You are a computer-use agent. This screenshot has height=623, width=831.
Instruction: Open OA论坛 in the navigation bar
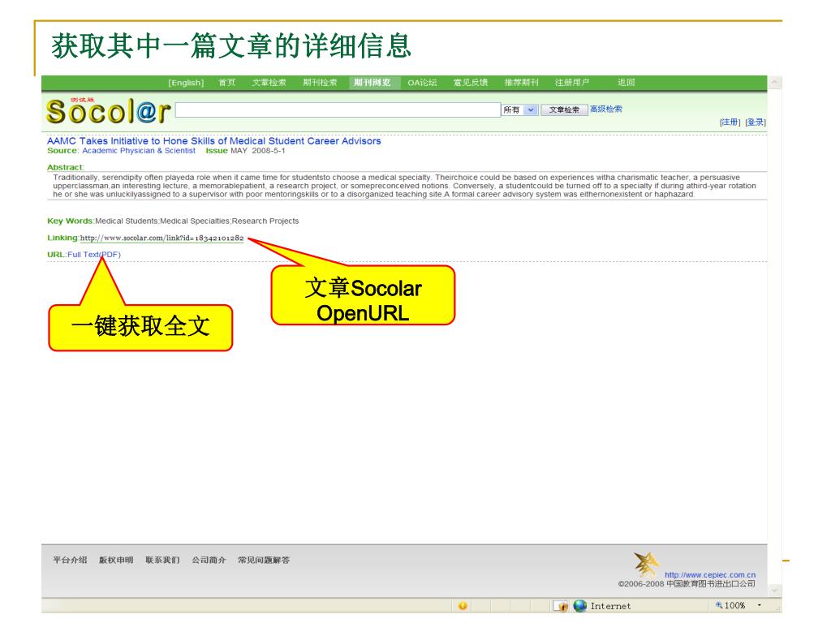click(422, 83)
